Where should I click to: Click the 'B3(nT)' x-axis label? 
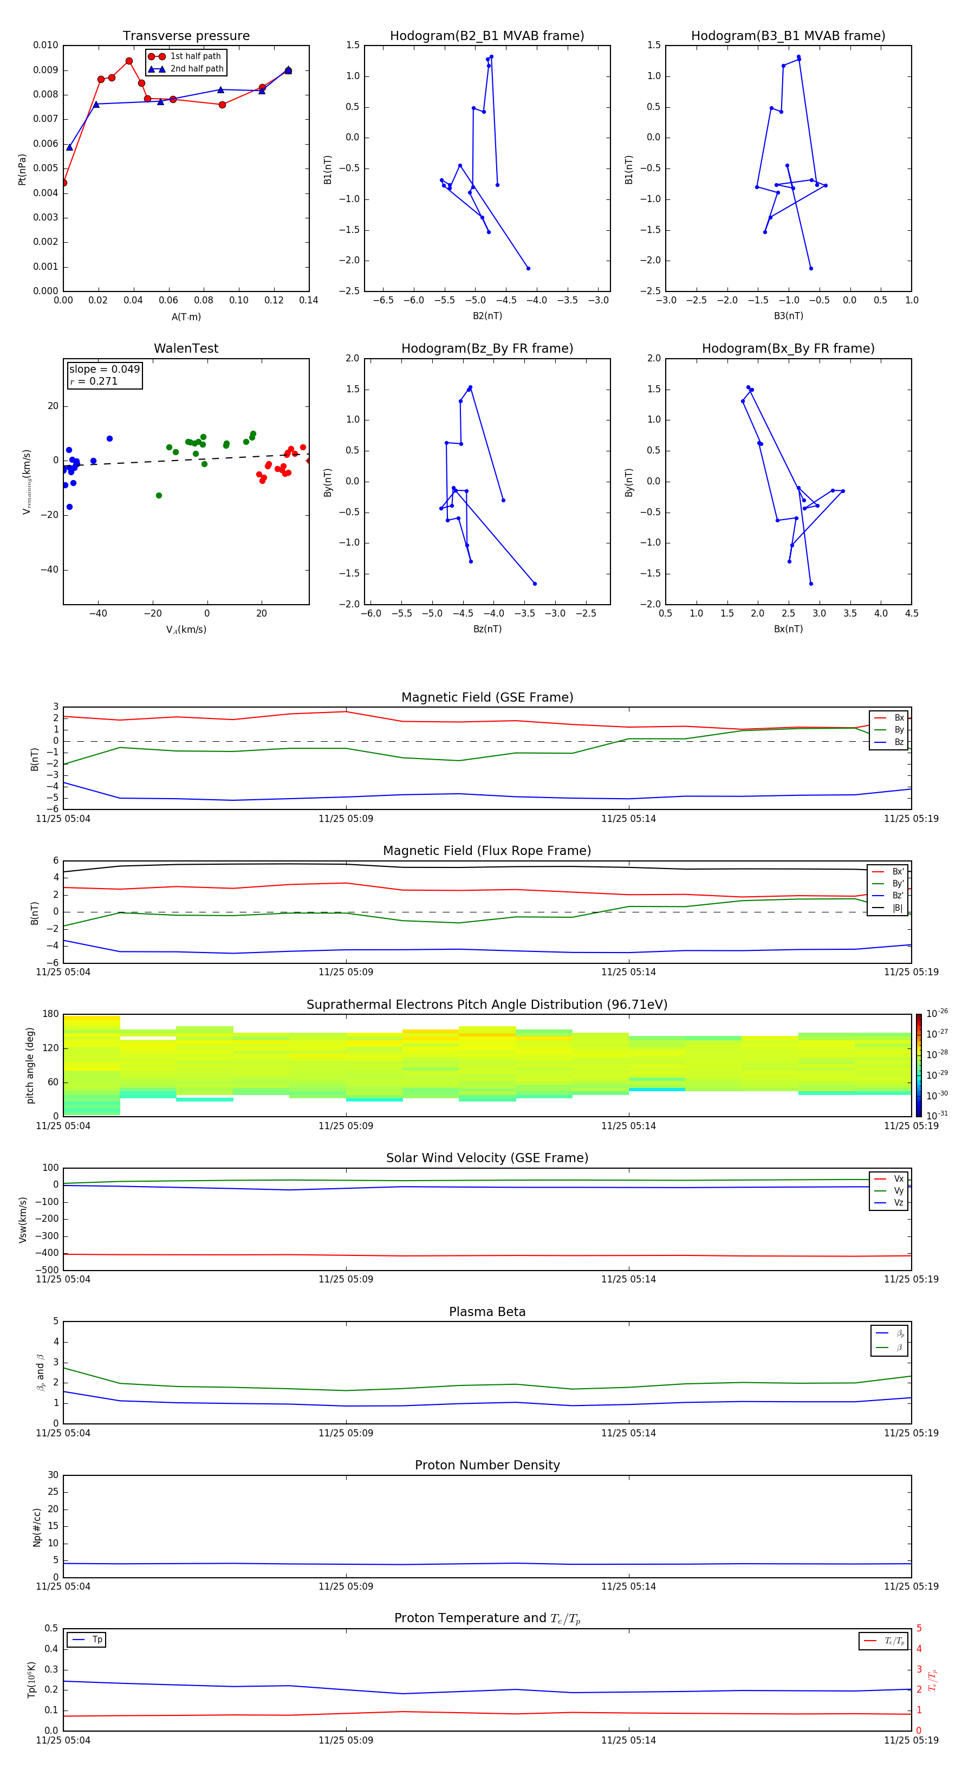click(x=788, y=316)
